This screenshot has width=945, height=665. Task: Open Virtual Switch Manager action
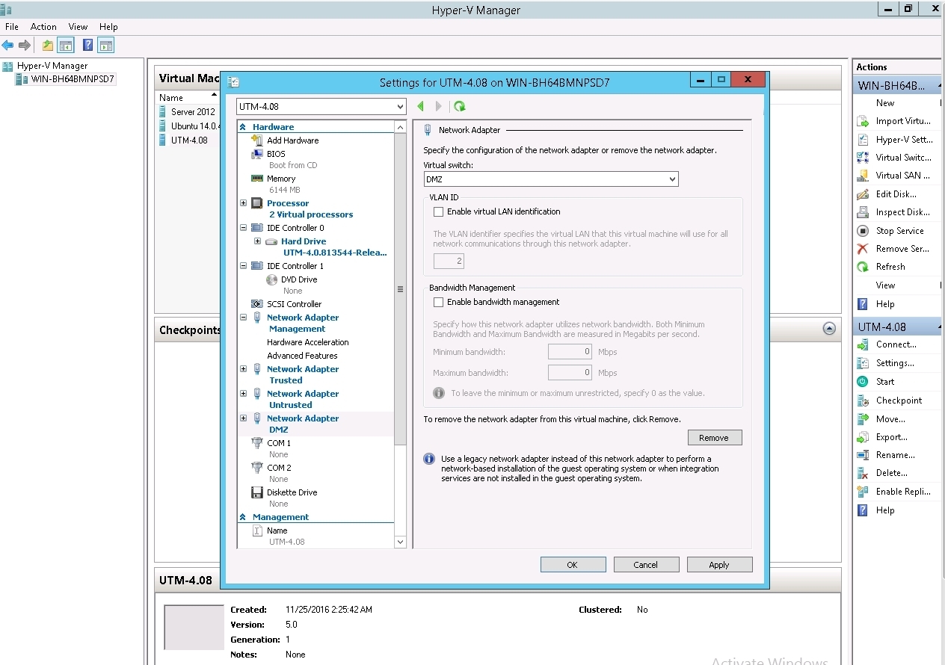(903, 158)
